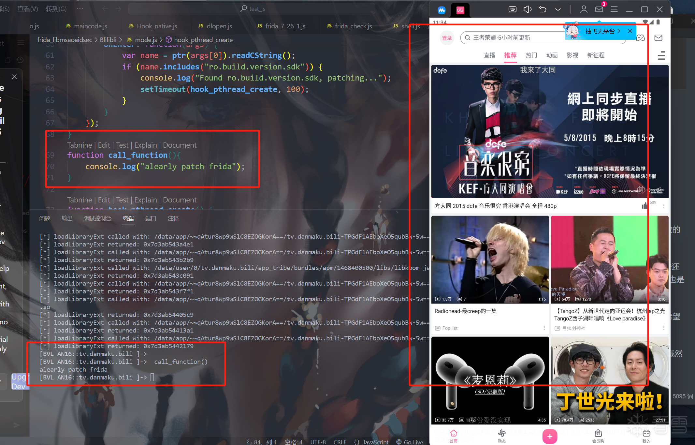The height and width of the screenshot is (445, 695).
Task: Open the emulator mail icon with badge
Action: (599, 9)
